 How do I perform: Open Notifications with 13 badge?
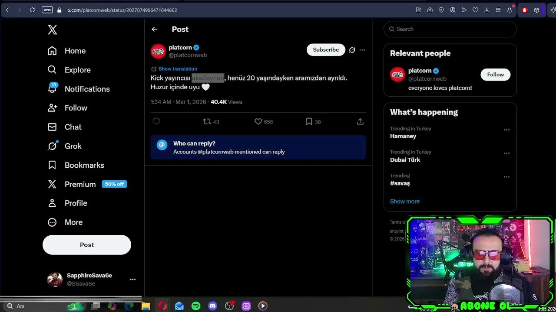(79, 89)
